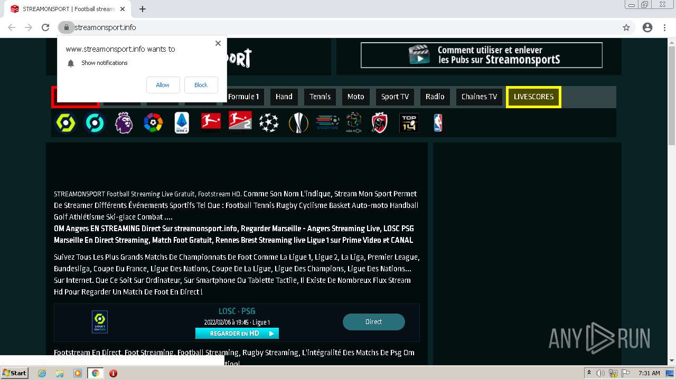
Task: Select the Liga NOS league icon
Action: coord(354,122)
